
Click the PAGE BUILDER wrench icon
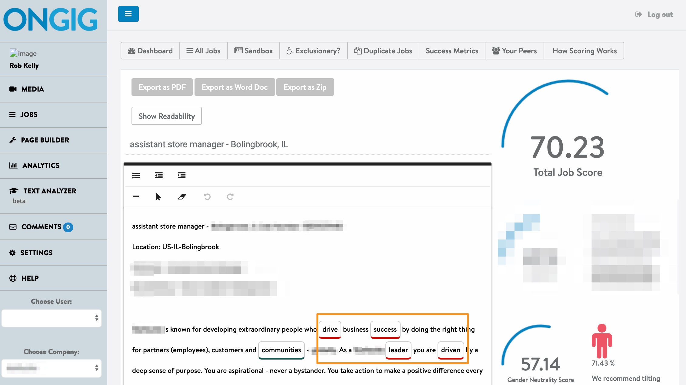point(13,140)
